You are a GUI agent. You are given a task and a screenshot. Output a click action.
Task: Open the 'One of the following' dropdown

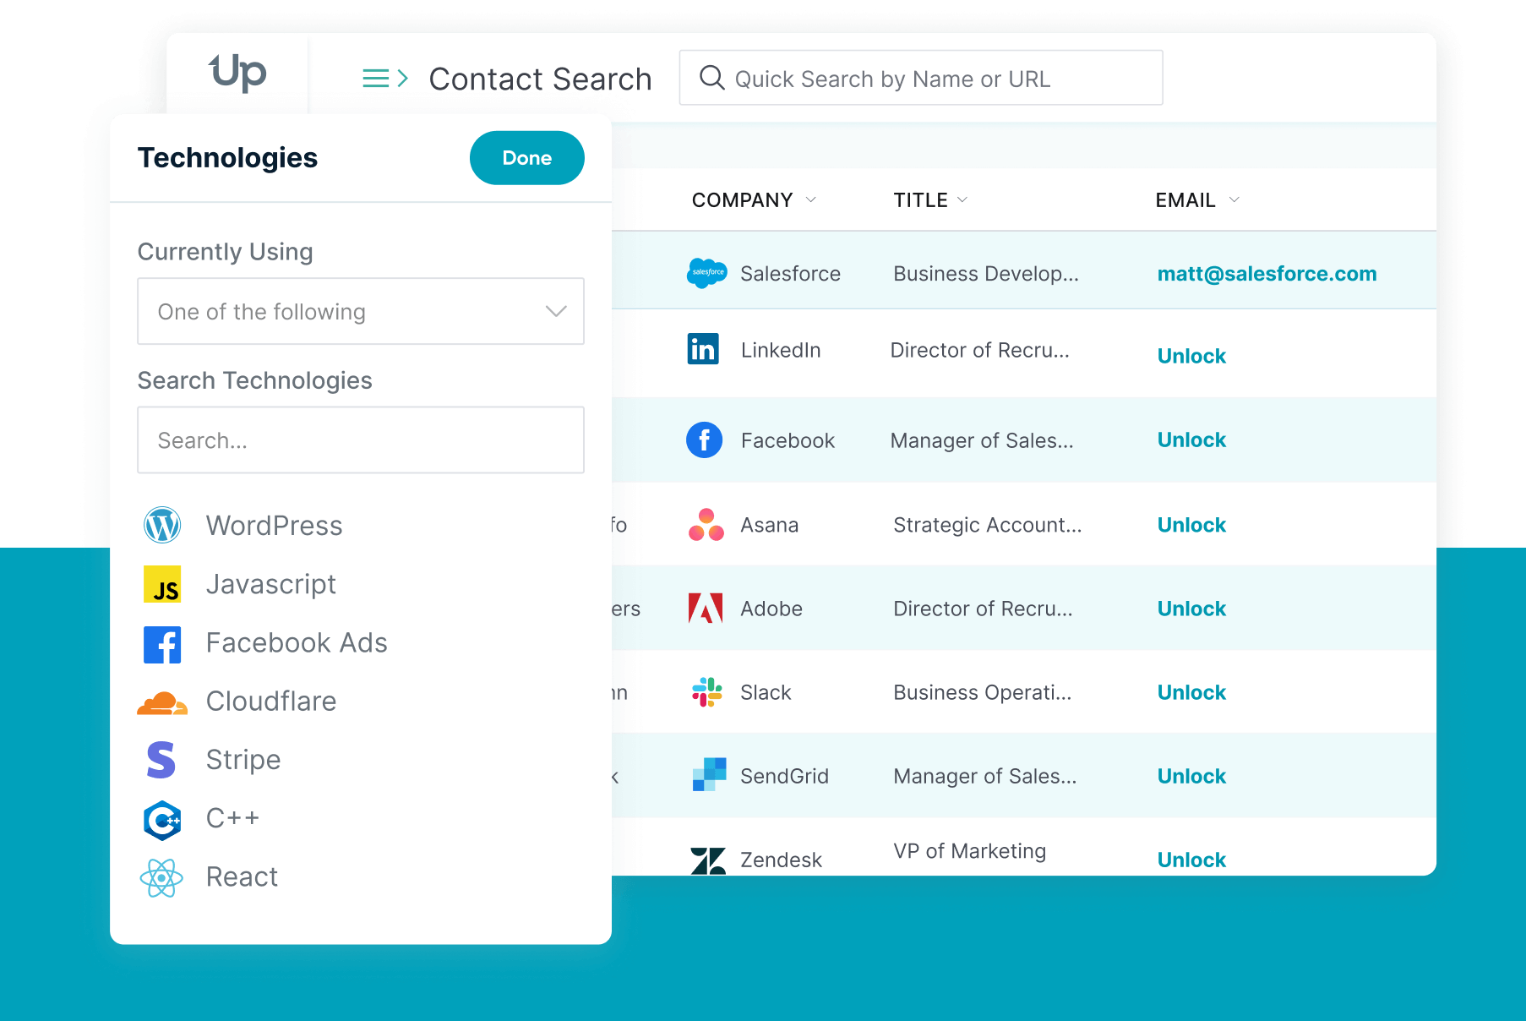click(x=361, y=311)
